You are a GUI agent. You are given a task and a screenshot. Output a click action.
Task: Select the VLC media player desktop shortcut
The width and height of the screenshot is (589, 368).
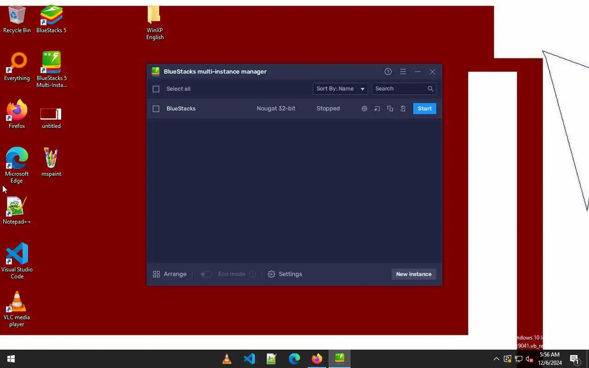click(17, 309)
